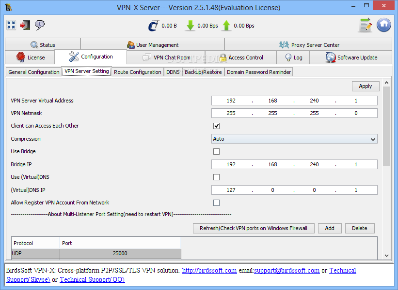Image resolution: width=398 pixels, height=290 pixels.
Task: Click first octet 127 of (Virtual)DNS IP
Action: pyautogui.click(x=231, y=190)
